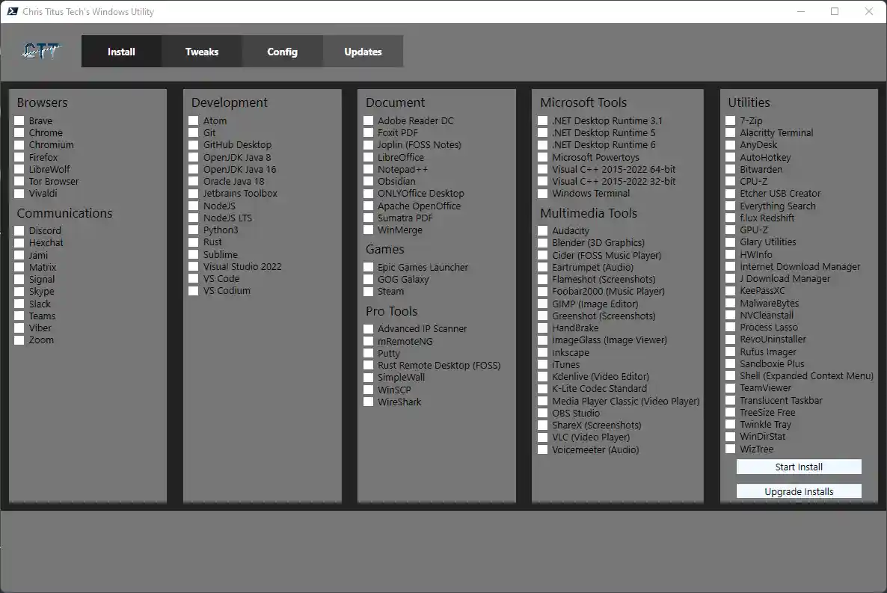Check the Brave browser checkbox
The width and height of the screenshot is (887, 593).
tap(19, 121)
